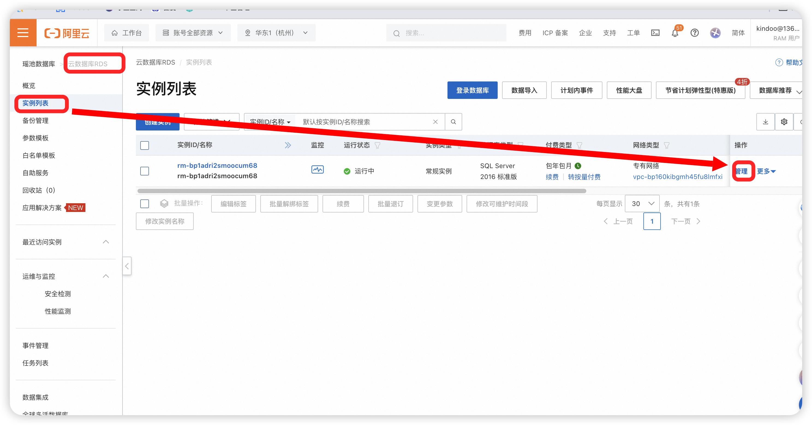Open 实例ID/名称 search type dropdown
Screen dimensions: 812x425
(x=270, y=122)
